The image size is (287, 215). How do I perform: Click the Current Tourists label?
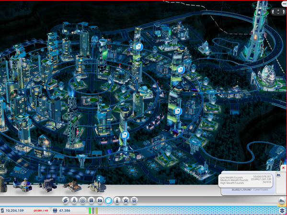pos(261,190)
